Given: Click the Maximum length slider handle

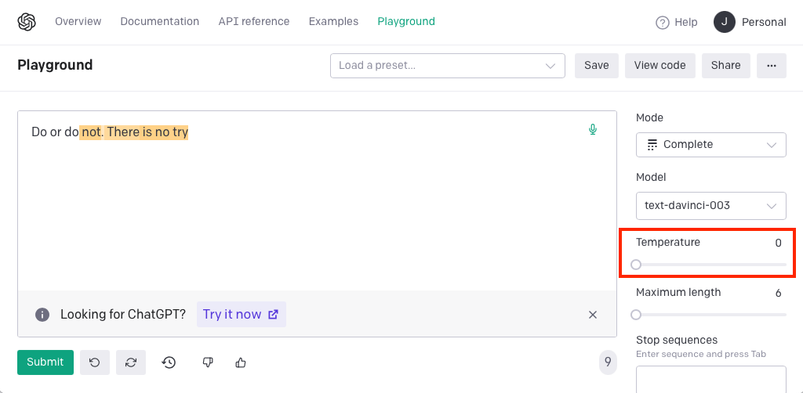Looking at the screenshot, I should click(x=636, y=315).
